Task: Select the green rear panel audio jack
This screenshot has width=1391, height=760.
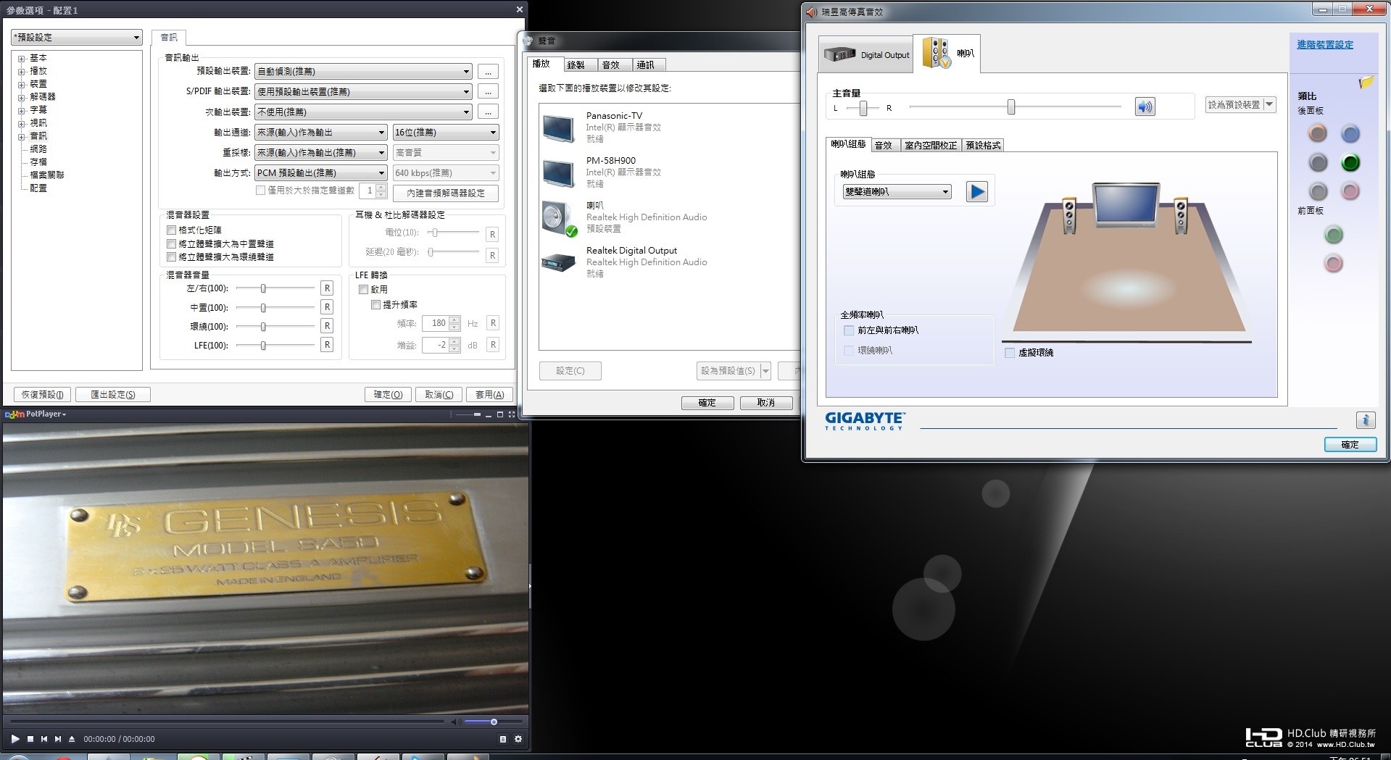Action: tap(1350, 163)
